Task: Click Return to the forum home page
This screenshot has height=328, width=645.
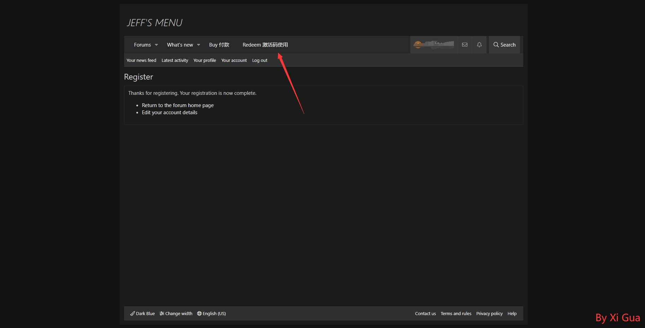Action: point(177,105)
